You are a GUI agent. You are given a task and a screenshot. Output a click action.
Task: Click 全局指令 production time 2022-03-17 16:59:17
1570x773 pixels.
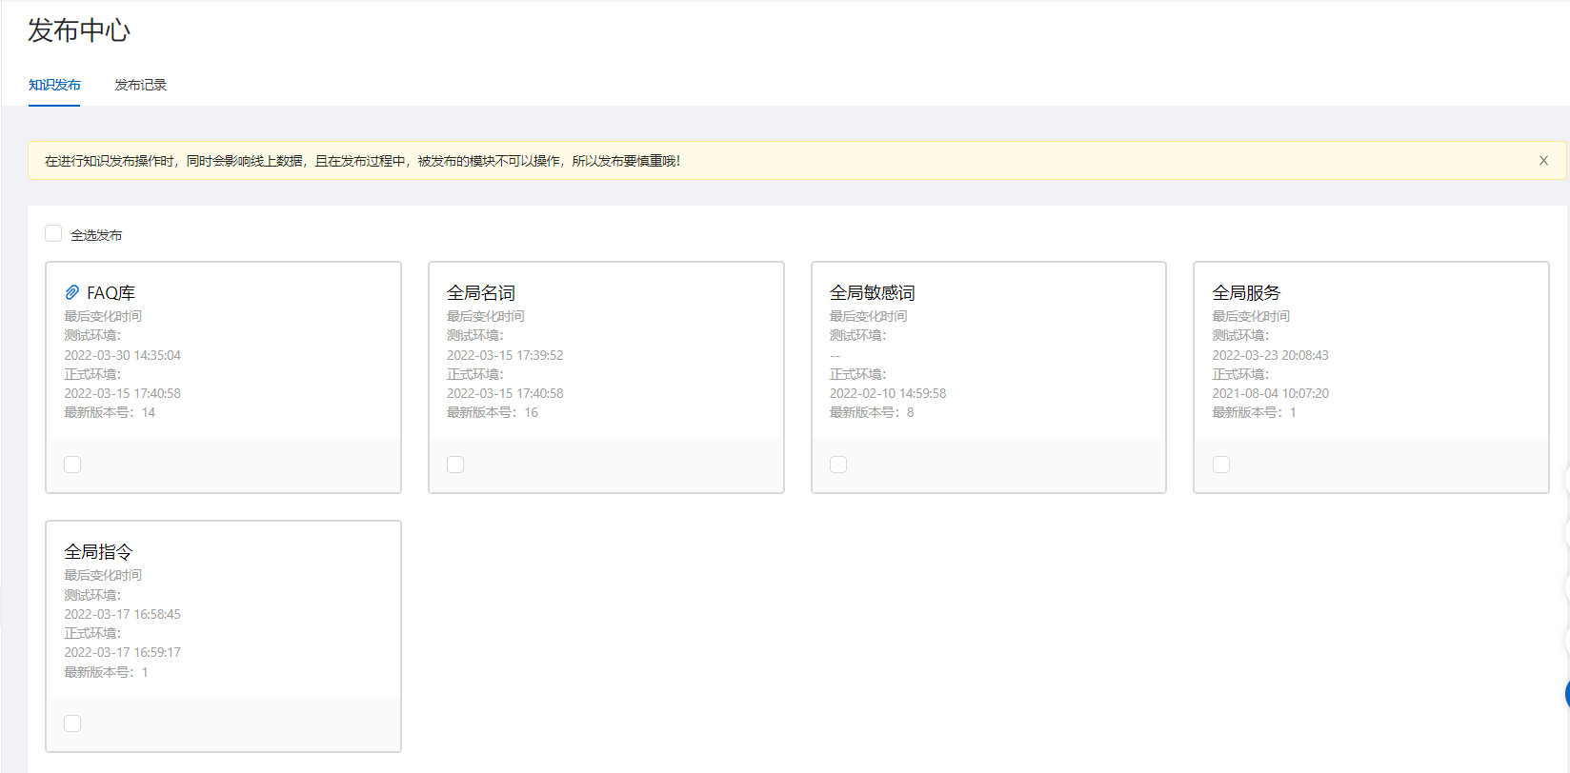[x=122, y=652]
